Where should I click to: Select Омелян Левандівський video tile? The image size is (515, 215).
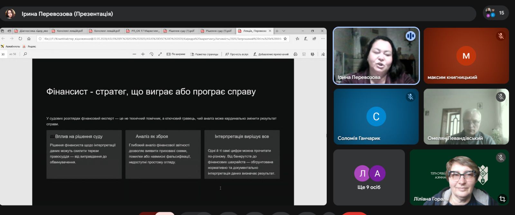[x=466, y=117]
